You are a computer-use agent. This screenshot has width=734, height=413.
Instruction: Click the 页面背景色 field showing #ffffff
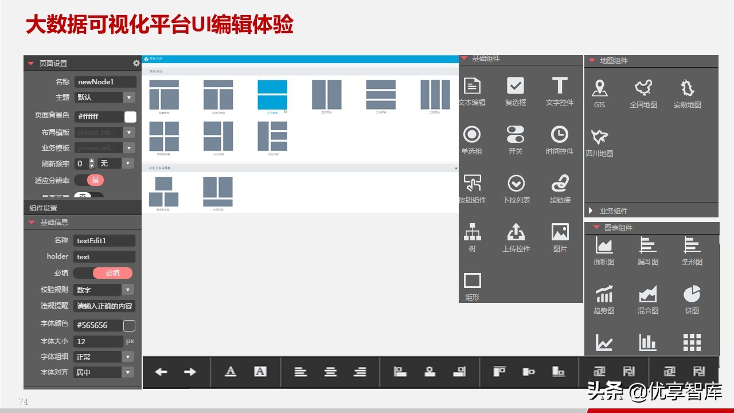99,116
